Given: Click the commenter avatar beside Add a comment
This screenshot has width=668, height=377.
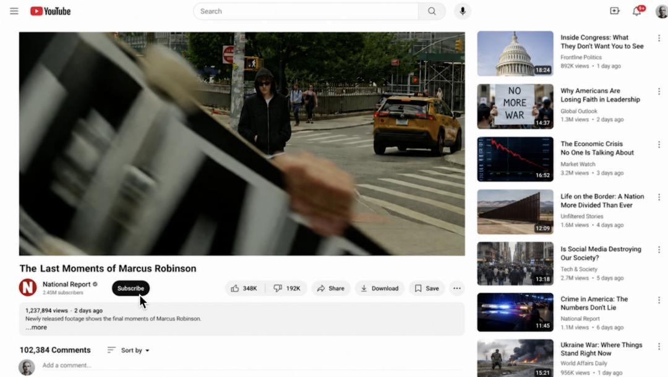Looking at the screenshot, I should pos(27,367).
